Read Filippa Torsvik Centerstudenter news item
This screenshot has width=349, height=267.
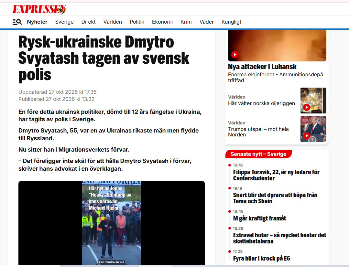pos(276,175)
